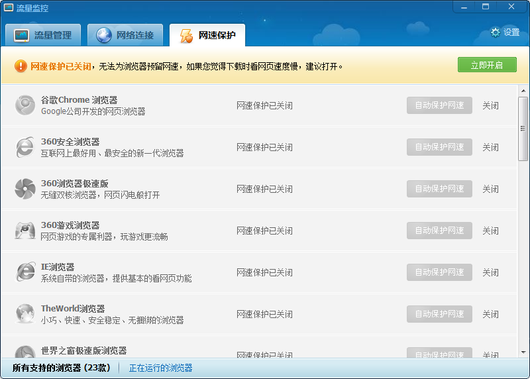The height and width of the screenshot is (379, 530).
Task: Select 关闭 option for IE浏览器 row
Action: click(490, 272)
